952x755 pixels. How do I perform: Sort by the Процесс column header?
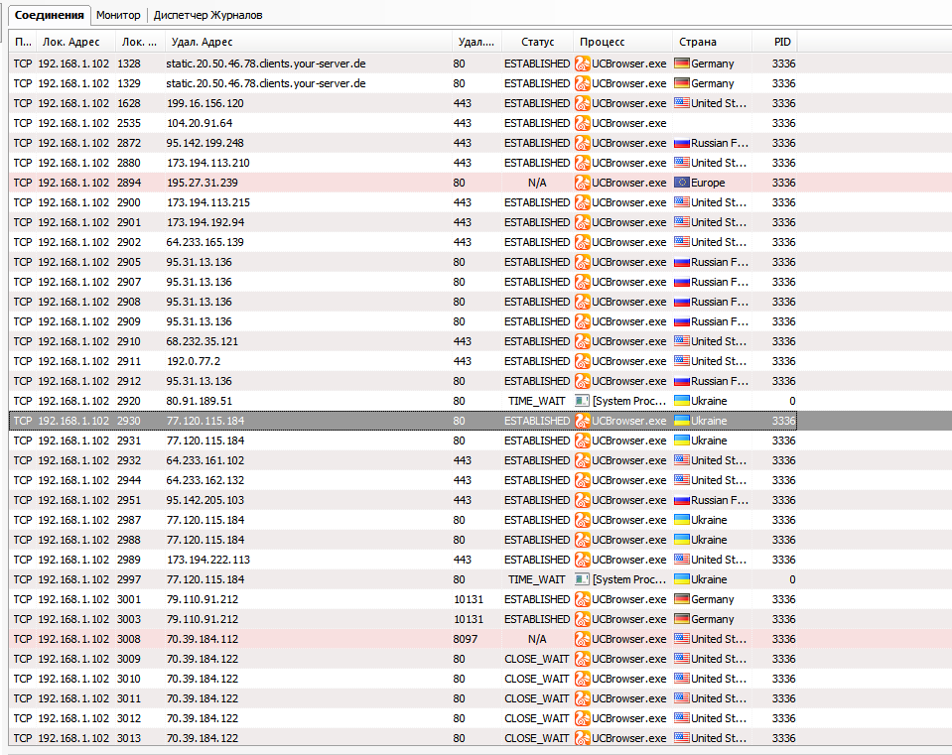603,42
